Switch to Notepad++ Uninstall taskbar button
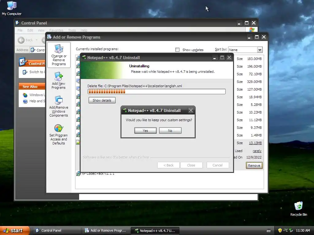The width and height of the screenshot is (314, 235). pos(155,231)
